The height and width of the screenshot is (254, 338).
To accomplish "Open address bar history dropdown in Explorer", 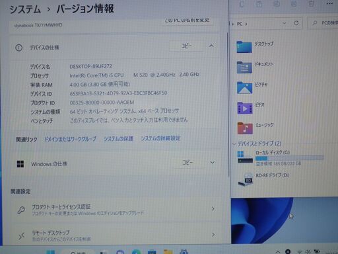I will point(285,23).
